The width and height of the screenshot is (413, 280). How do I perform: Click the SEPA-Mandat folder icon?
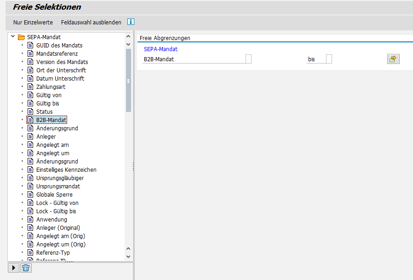point(22,37)
